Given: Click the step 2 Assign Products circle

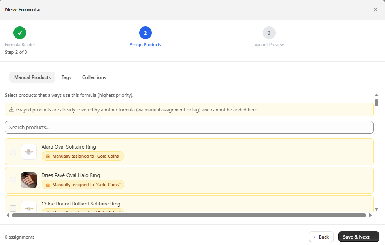Looking at the screenshot, I should tap(145, 33).
